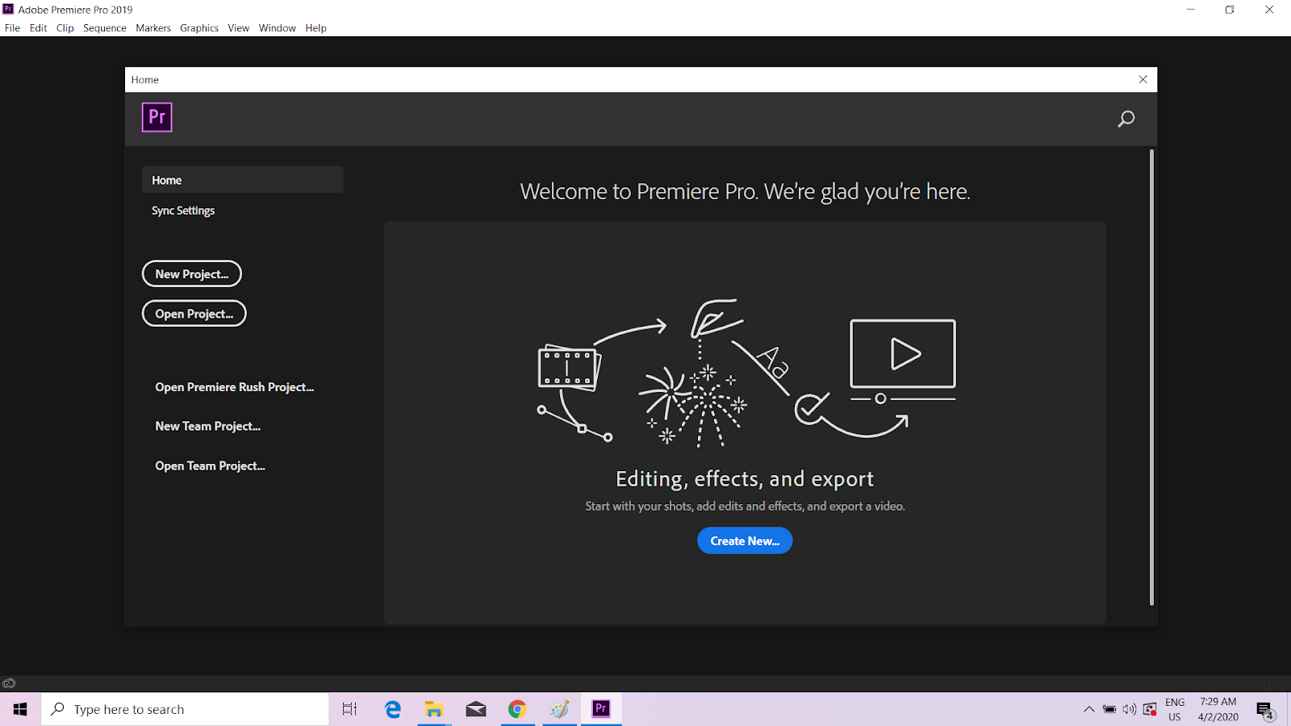Viewport: 1291px width, 726px height.
Task: Open the clock and date flyout
Action: pos(1218,709)
